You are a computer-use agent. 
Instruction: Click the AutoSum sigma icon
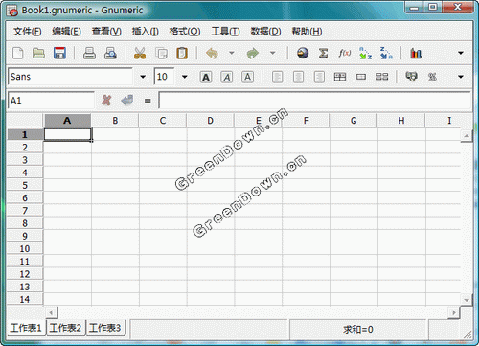click(323, 53)
